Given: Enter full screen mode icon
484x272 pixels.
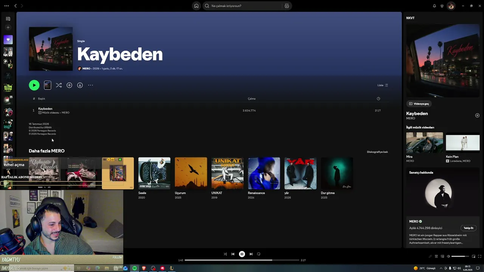Looking at the screenshot, I should pos(480,257).
